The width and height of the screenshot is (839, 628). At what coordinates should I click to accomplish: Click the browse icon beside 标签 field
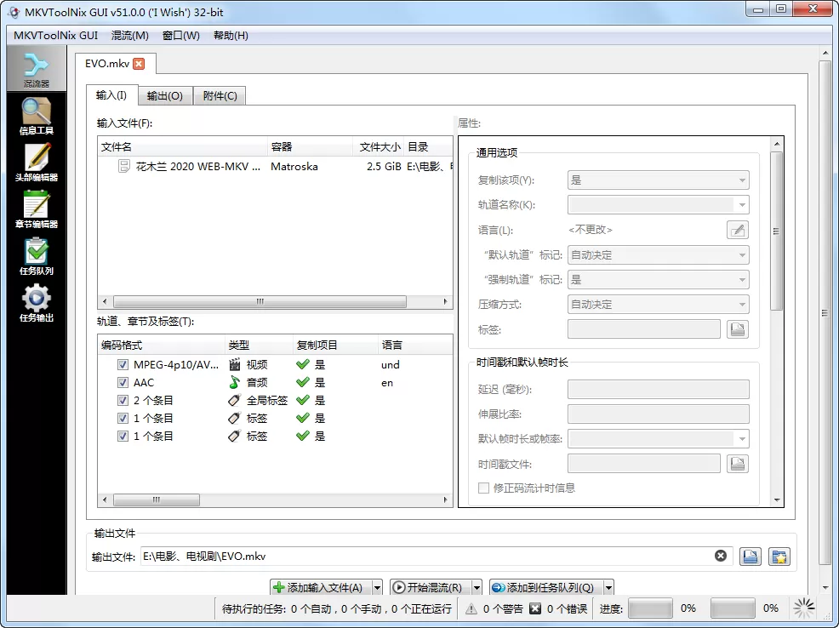738,328
